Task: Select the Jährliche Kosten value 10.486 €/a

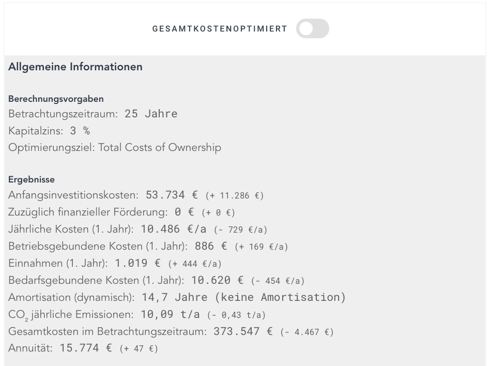Action: pyautogui.click(x=156, y=229)
